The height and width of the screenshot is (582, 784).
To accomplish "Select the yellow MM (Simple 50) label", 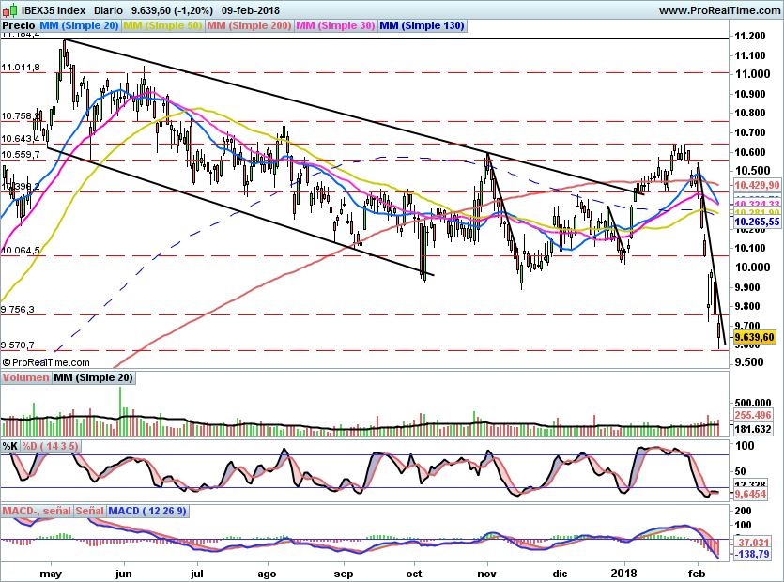I will coord(162,26).
